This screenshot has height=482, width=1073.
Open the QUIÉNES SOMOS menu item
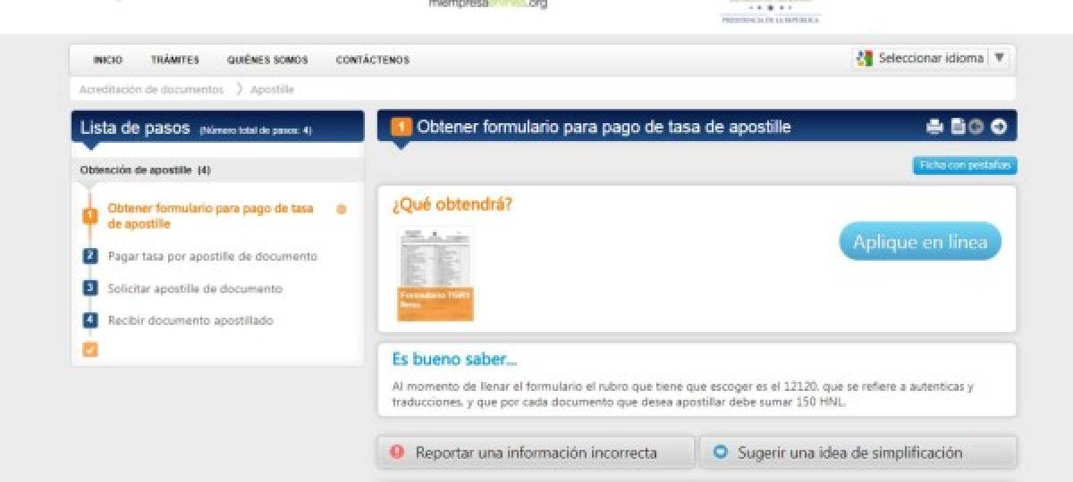(267, 61)
